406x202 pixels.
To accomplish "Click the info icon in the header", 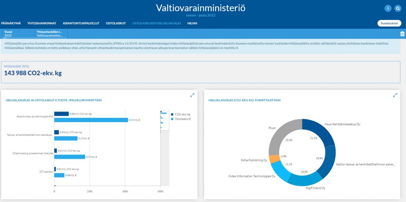I will coord(388,8).
